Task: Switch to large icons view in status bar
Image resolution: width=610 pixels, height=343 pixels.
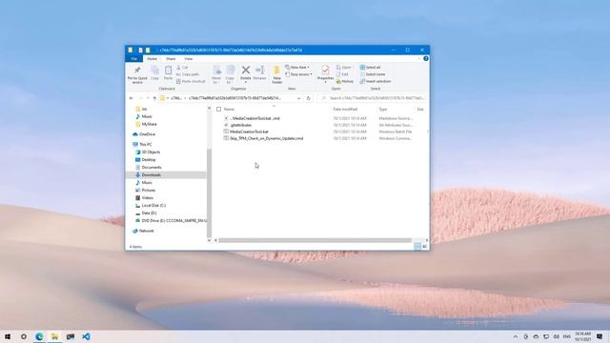Action: tap(425, 247)
